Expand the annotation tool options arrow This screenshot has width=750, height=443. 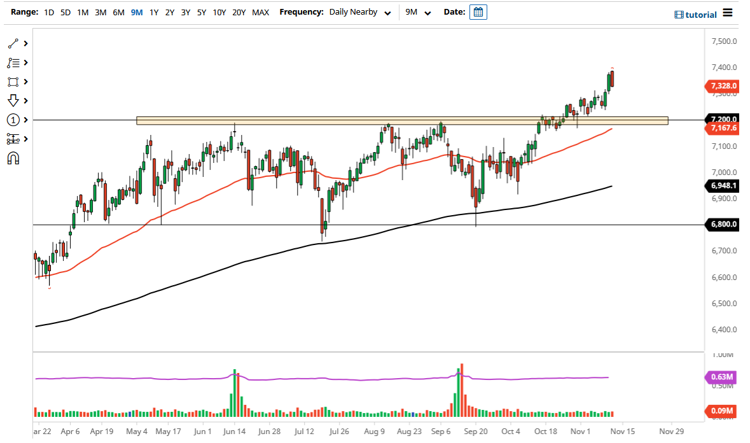[26, 62]
